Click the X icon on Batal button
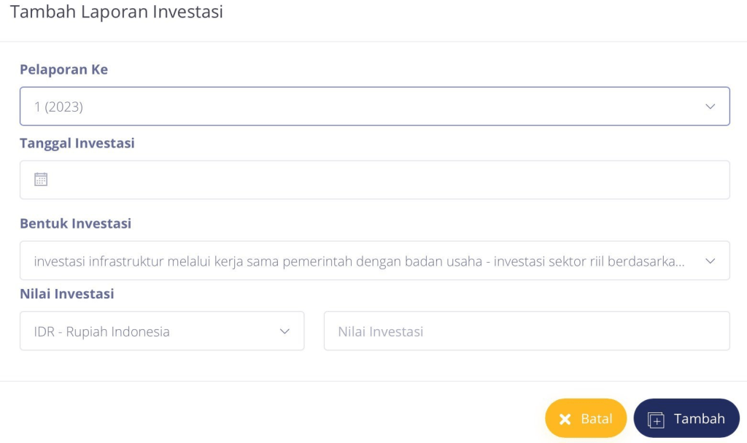 (565, 419)
